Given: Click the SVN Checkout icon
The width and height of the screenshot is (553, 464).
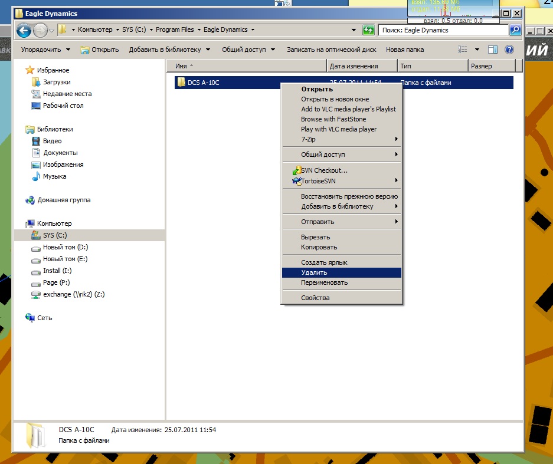Looking at the screenshot, I should coord(297,170).
